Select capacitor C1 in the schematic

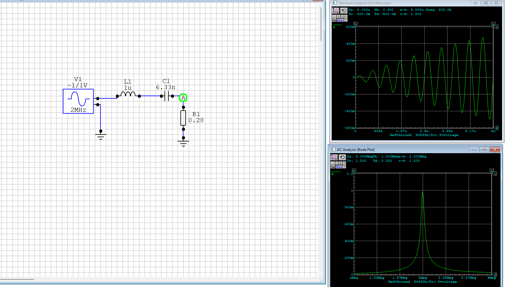click(167, 96)
